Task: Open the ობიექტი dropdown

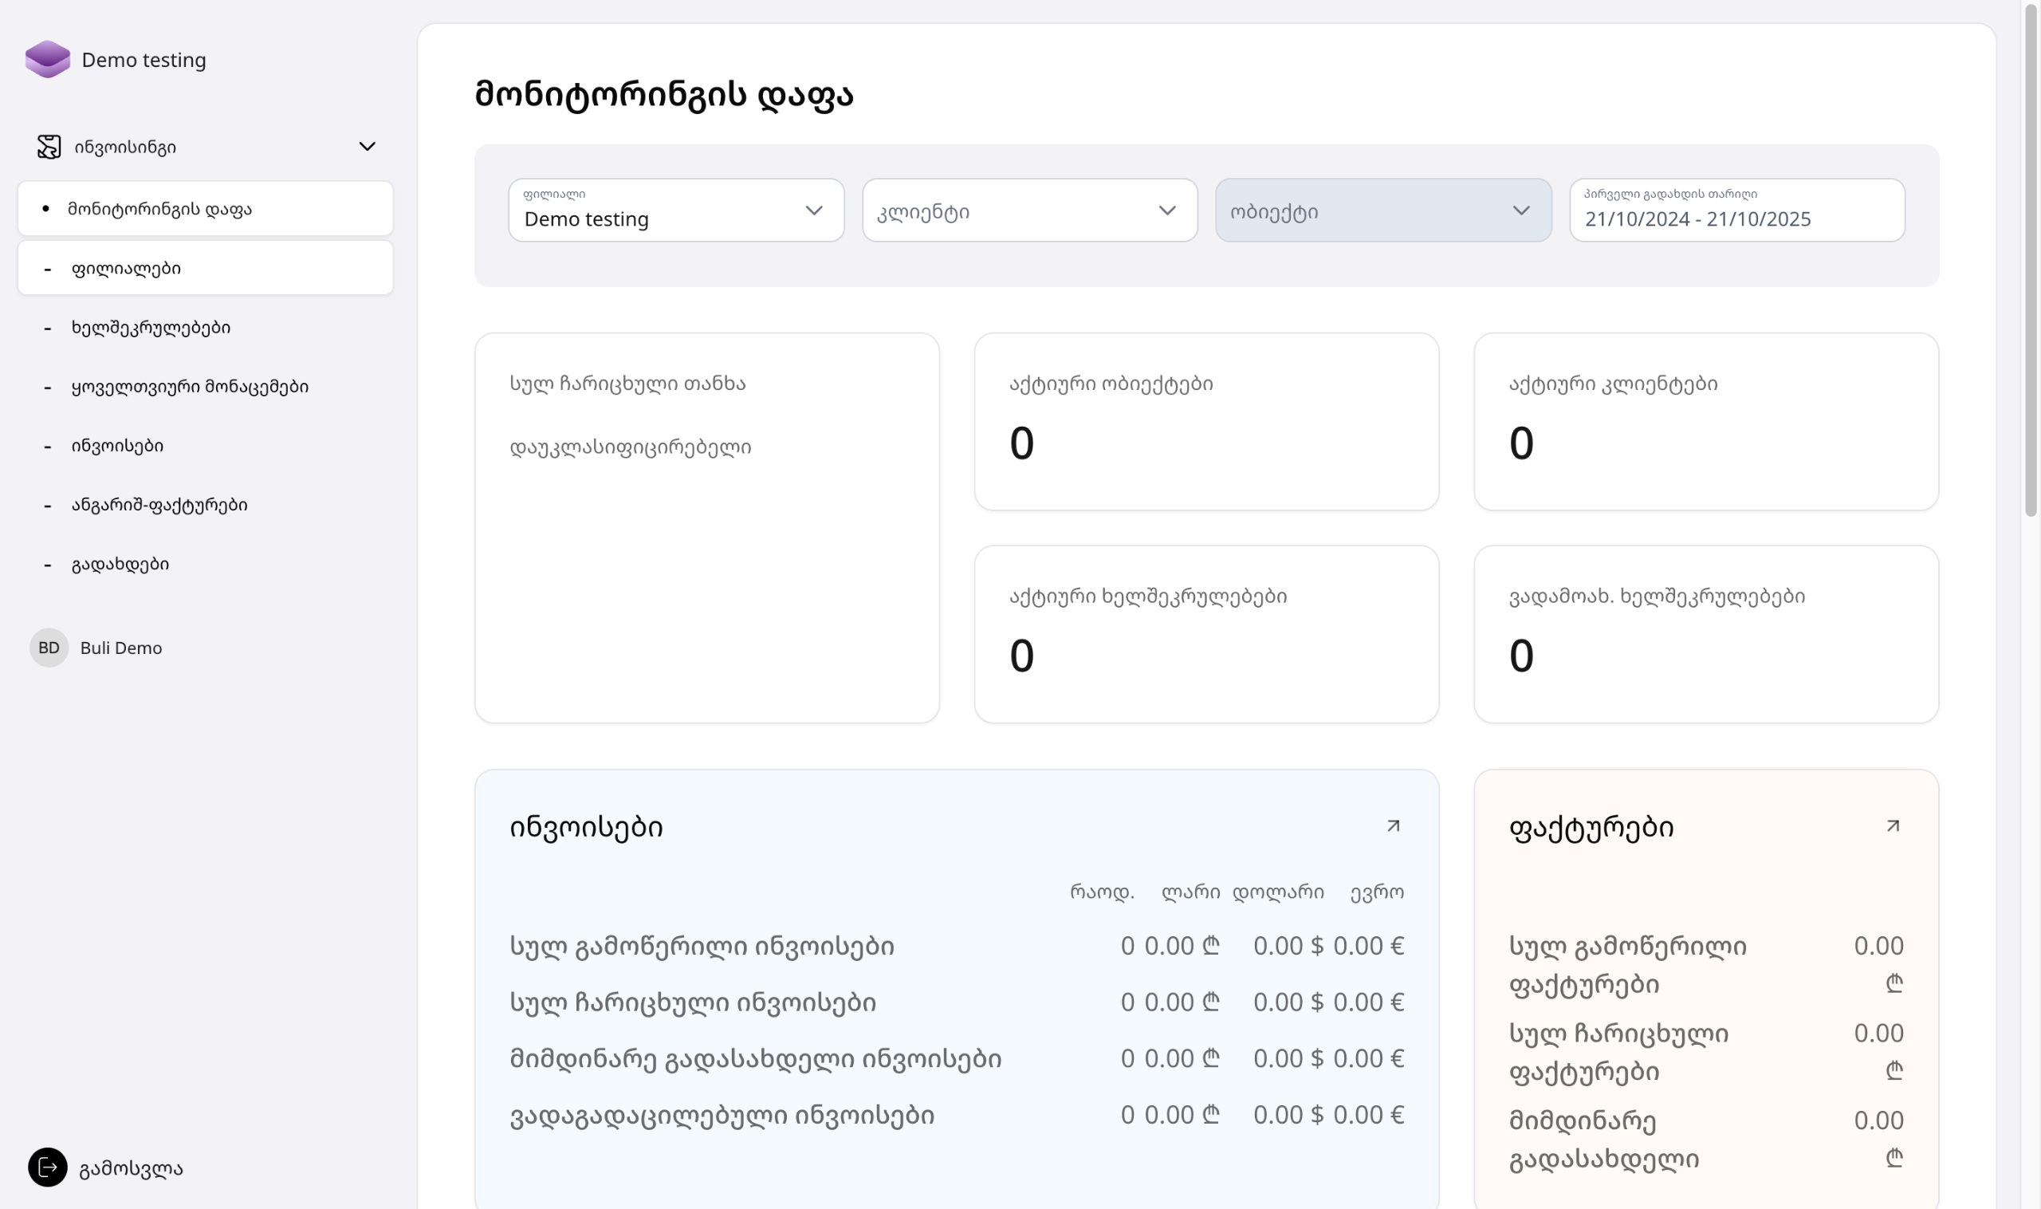Action: pyautogui.click(x=1382, y=211)
